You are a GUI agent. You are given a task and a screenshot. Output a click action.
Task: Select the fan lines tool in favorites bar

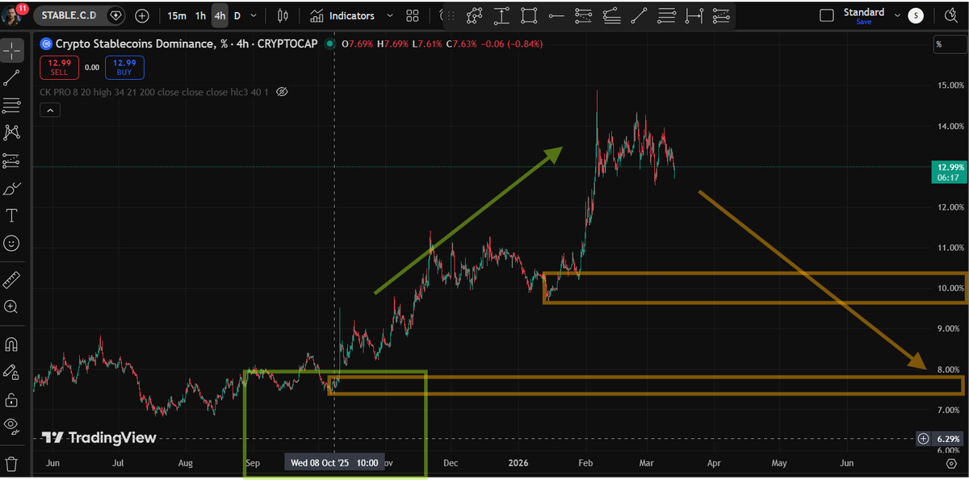[611, 15]
